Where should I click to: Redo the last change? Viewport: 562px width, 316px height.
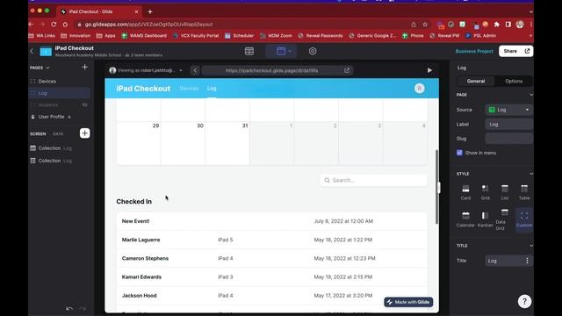(83, 308)
